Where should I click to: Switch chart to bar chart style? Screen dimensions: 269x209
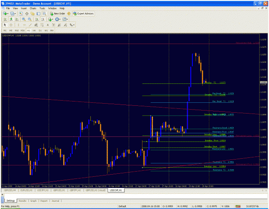click(x=5, y=19)
